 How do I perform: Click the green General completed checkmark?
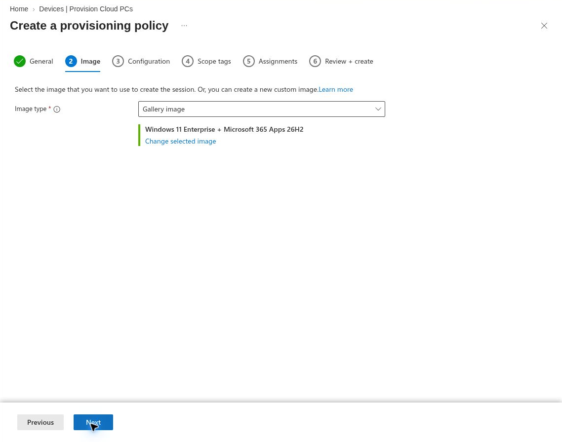pos(20,61)
